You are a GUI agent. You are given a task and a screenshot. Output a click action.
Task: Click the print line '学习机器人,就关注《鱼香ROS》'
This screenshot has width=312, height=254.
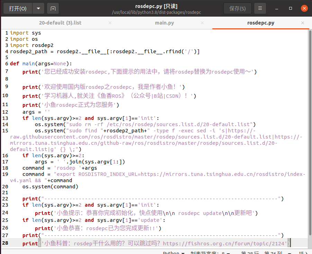point(109,96)
